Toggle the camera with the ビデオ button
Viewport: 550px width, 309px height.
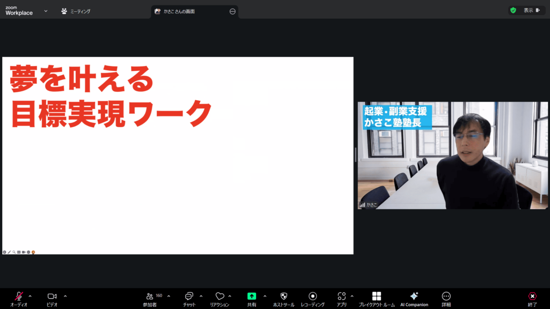tap(52, 297)
